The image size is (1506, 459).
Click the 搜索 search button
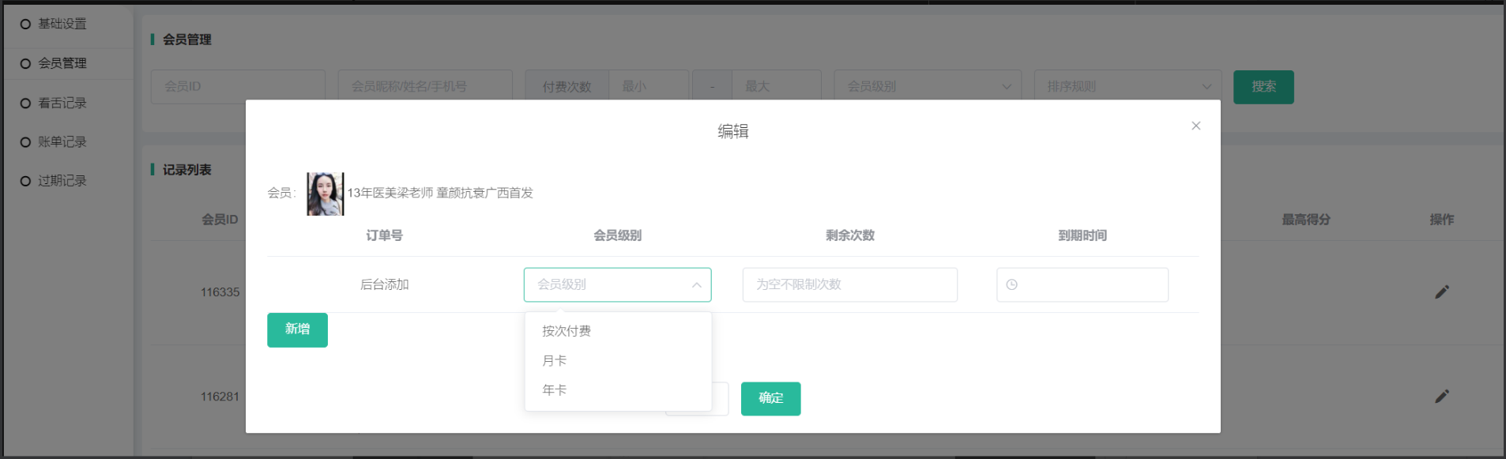(x=1263, y=87)
